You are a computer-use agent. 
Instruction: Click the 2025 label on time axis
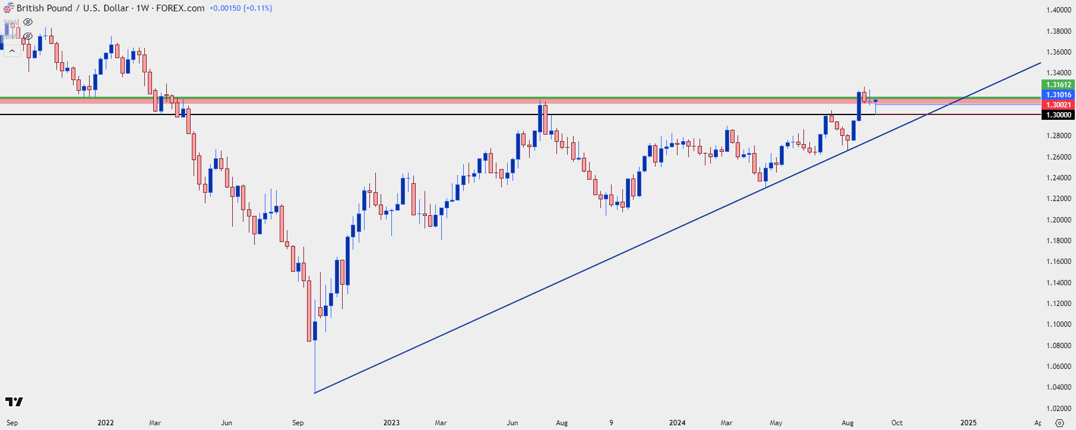coord(969,423)
